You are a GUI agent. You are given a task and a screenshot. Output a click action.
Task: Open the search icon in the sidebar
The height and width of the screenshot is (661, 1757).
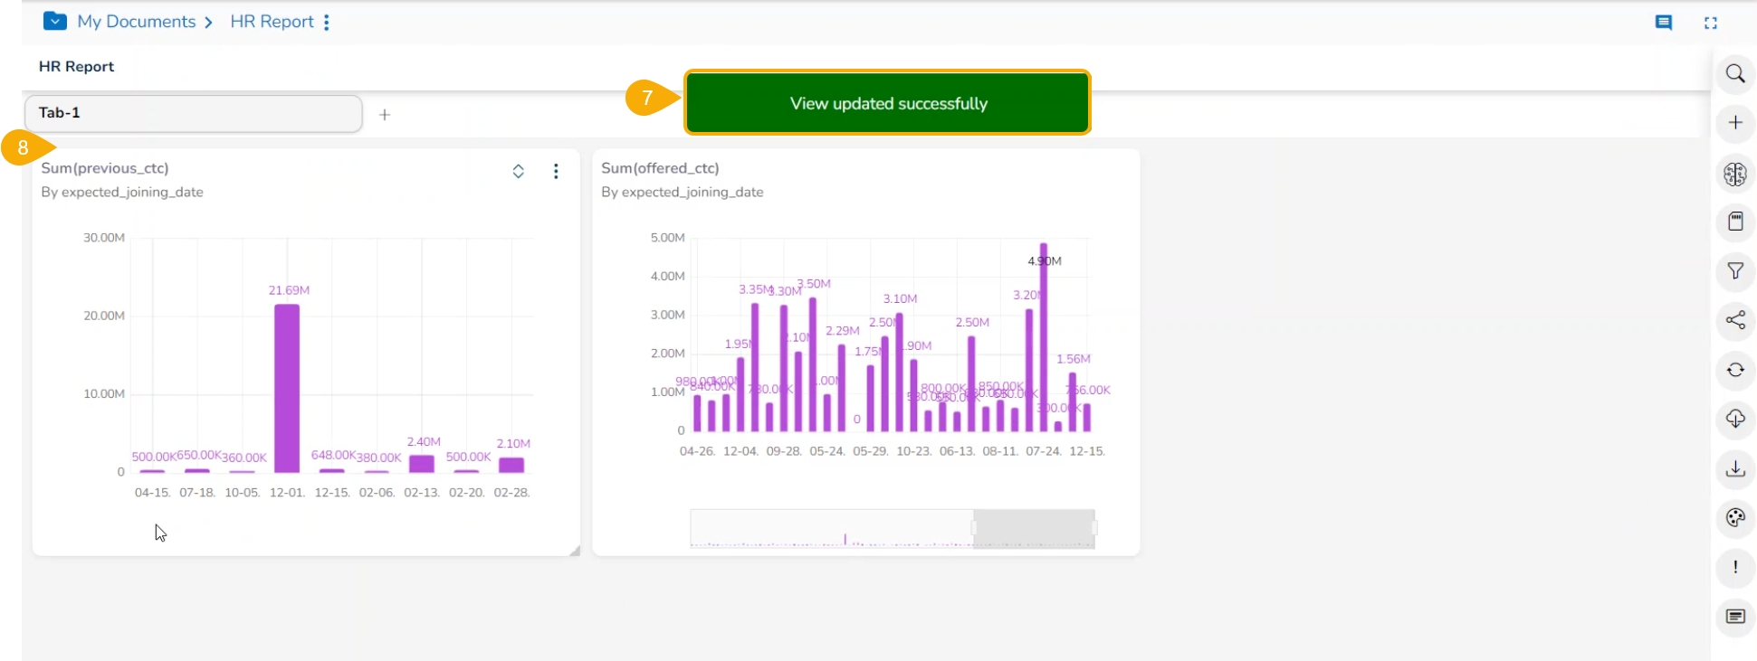tap(1734, 74)
